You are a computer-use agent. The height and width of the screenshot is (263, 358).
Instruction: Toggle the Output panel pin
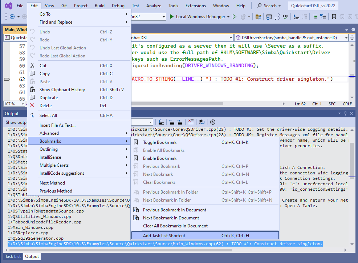(345, 113)
